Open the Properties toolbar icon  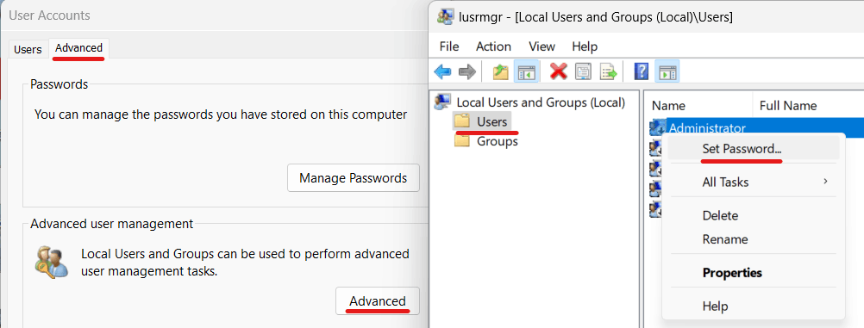(x=584, y=71)
